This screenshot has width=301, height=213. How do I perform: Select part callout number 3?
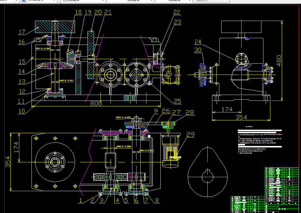pyautogui.click(x=101, y=200)
